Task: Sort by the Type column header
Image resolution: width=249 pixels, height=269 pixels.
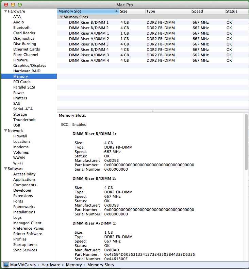Action: [x=168, y=11]
